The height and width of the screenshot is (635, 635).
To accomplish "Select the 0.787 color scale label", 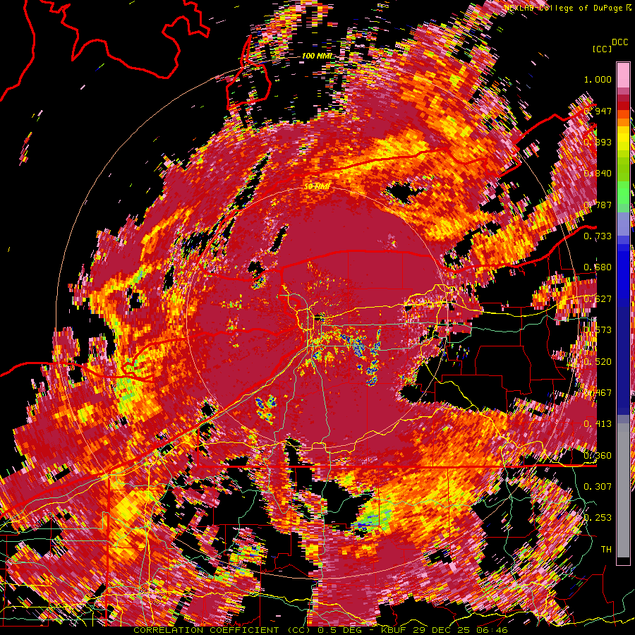I will coord(598,205).
